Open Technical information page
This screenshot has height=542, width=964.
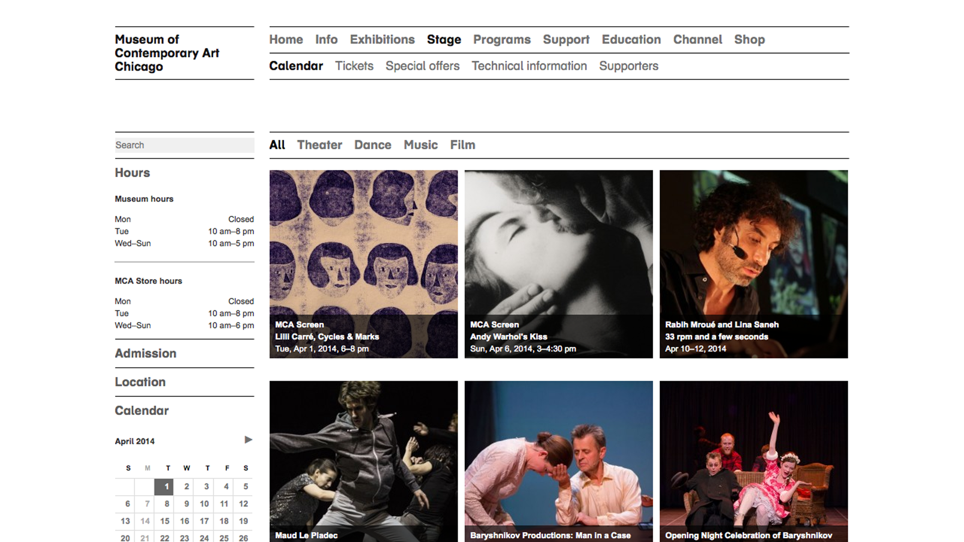[529, 66]
